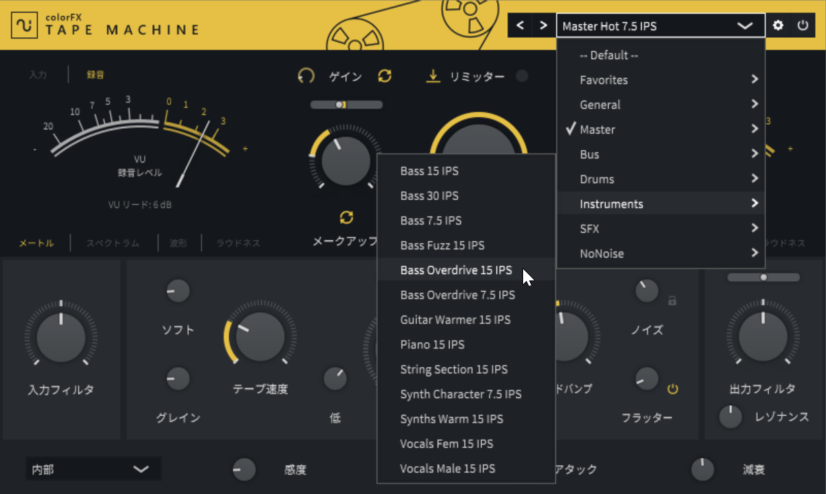Click the グレイン knob

point(178,378)
